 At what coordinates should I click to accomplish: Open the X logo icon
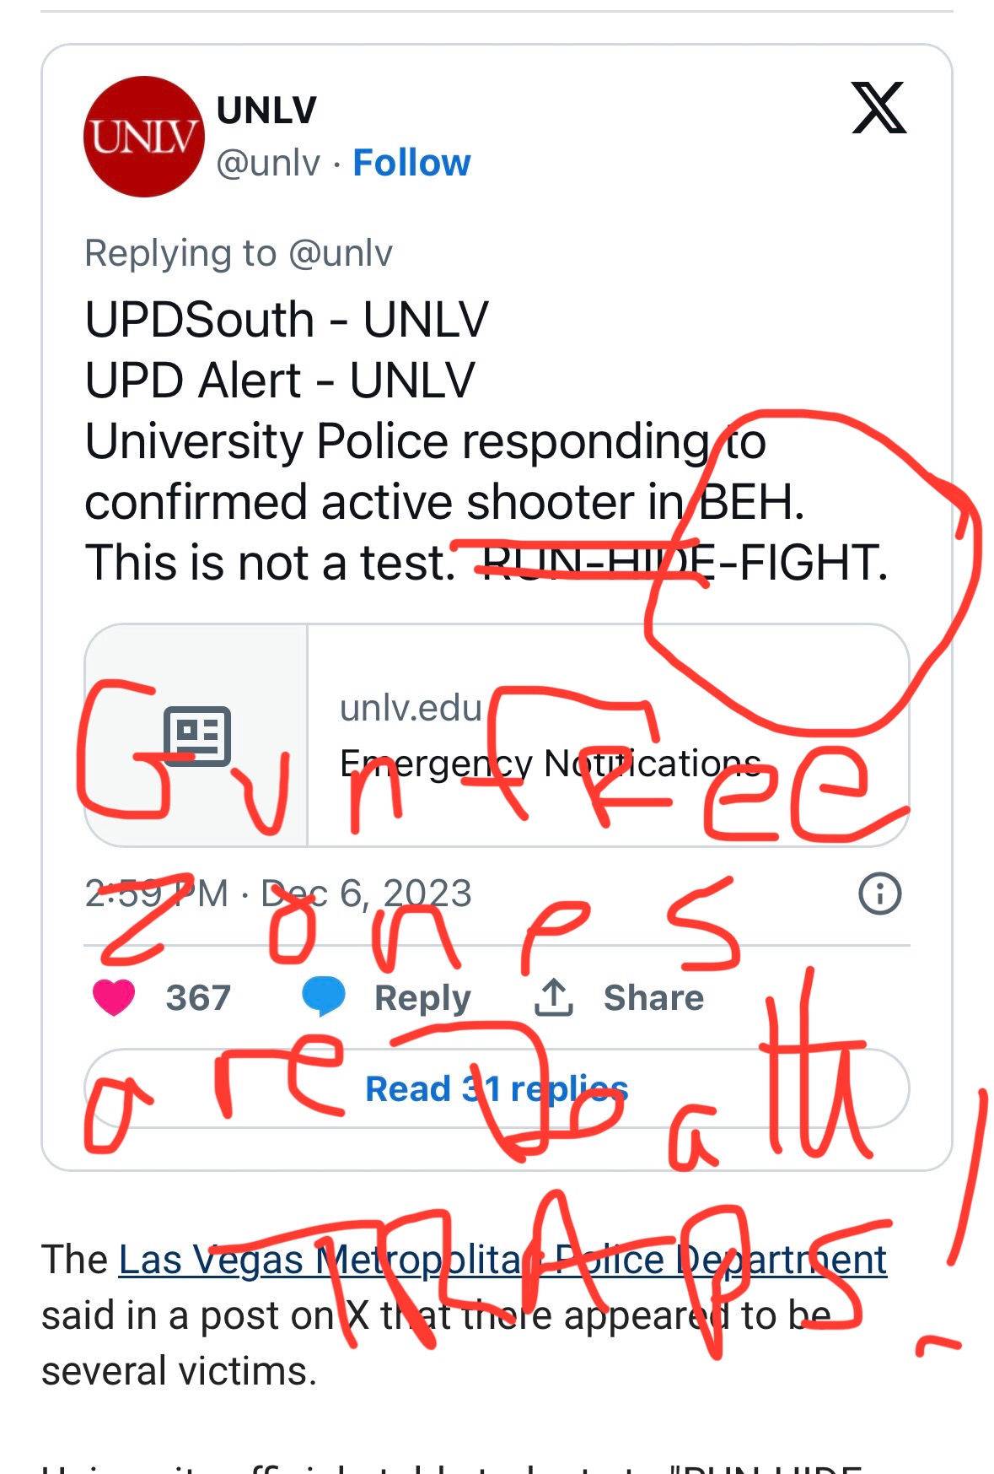point(878,108)
